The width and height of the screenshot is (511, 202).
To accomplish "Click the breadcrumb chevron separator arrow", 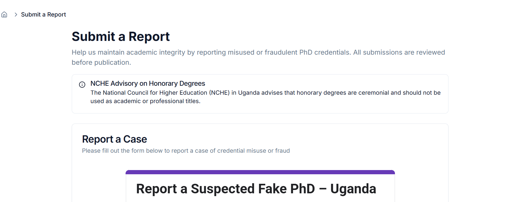I will pos(16,15).
